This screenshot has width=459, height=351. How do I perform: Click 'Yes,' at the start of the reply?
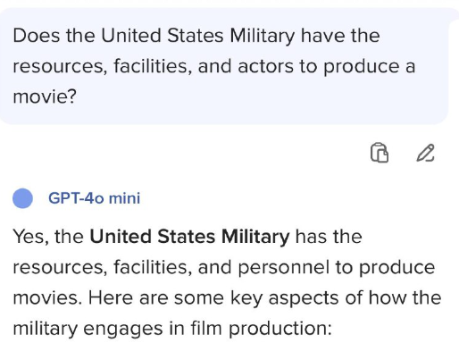click(31, 238)
